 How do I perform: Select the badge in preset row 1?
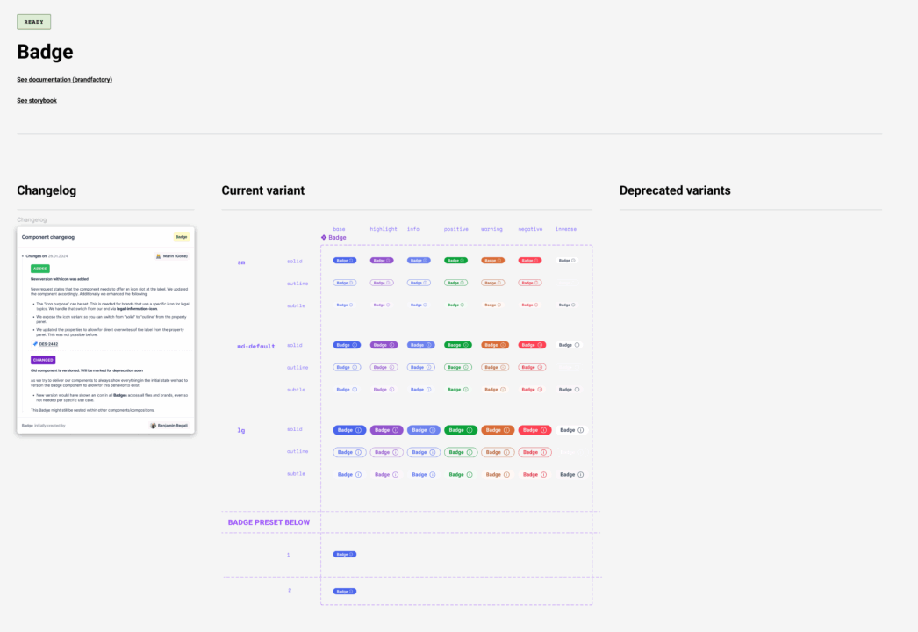[x=345, y=555]
